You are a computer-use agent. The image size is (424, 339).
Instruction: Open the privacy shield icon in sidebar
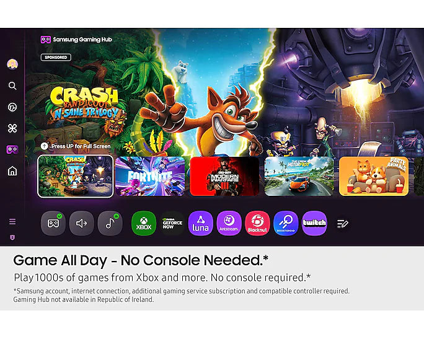tap(12, 237)
